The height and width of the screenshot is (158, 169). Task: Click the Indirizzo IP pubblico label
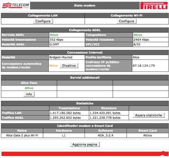click(102, 65)
